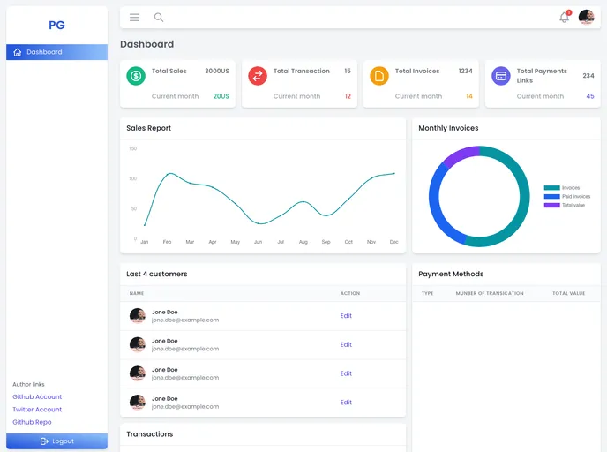Click the red Total Transaction arrows icon
607x452 pixels.
point(258,76)
